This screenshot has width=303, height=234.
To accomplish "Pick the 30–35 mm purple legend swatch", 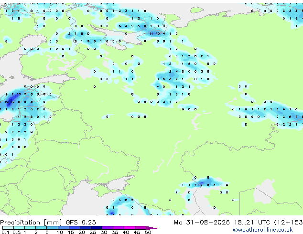I will [x=107, y=228].
